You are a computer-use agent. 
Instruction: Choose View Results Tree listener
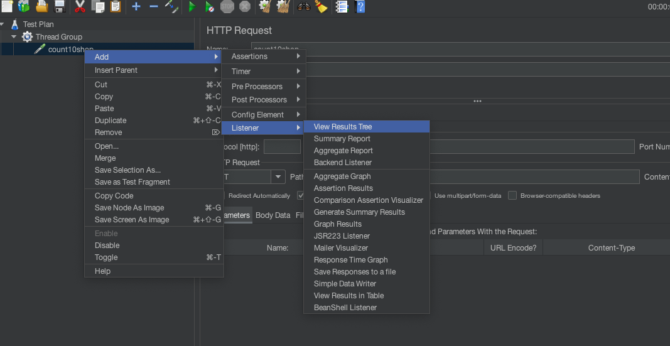tap(367, 126)
